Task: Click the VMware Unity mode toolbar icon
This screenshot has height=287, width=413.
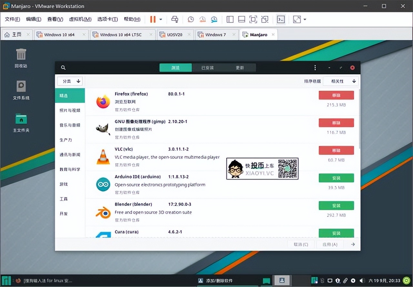Action: click(x=265, y=19)
